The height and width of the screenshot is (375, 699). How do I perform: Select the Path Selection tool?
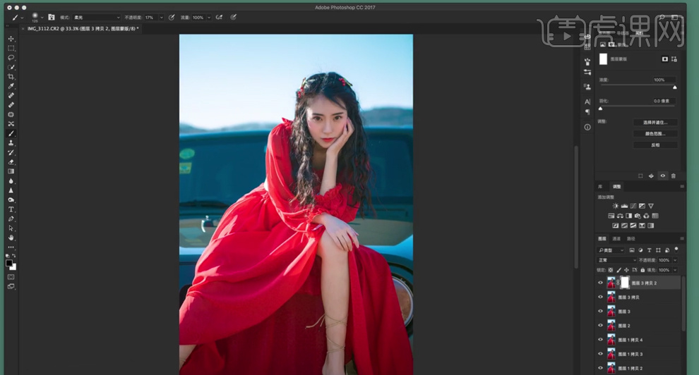point(11,228)
